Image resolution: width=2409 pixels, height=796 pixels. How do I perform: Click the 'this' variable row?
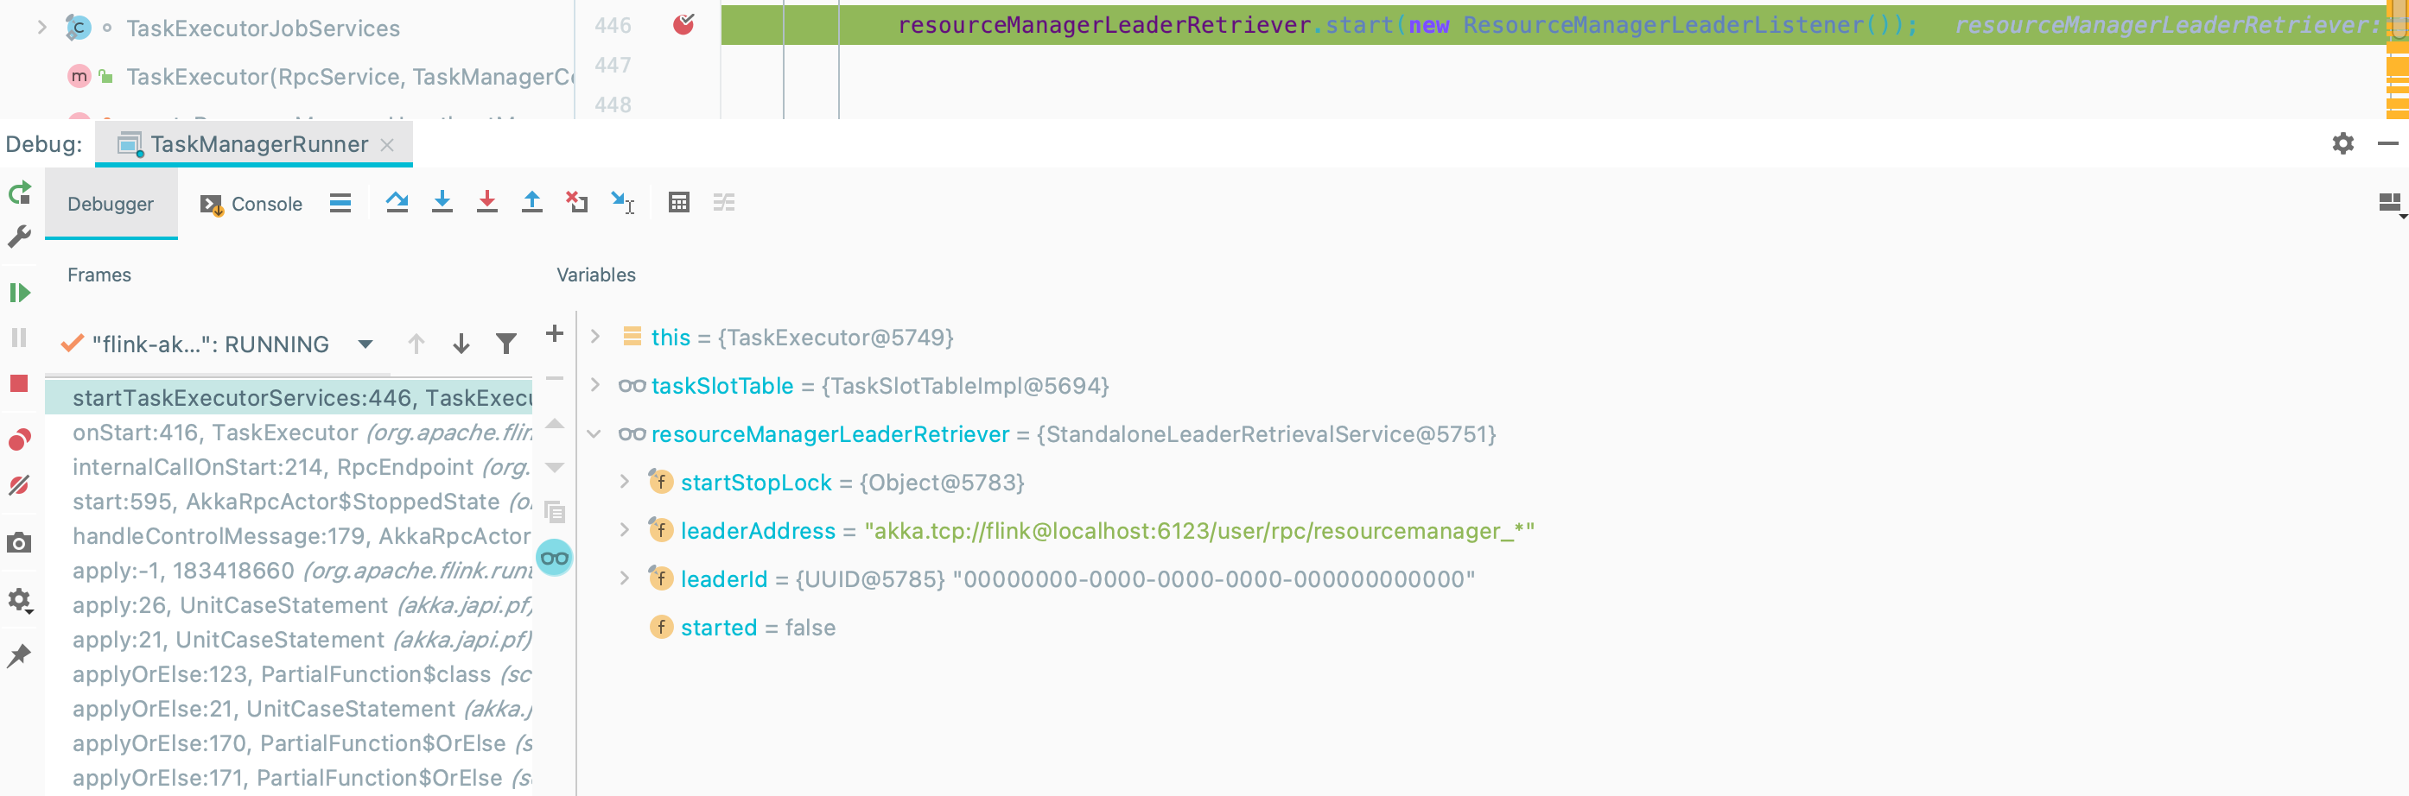point(1491,338)
